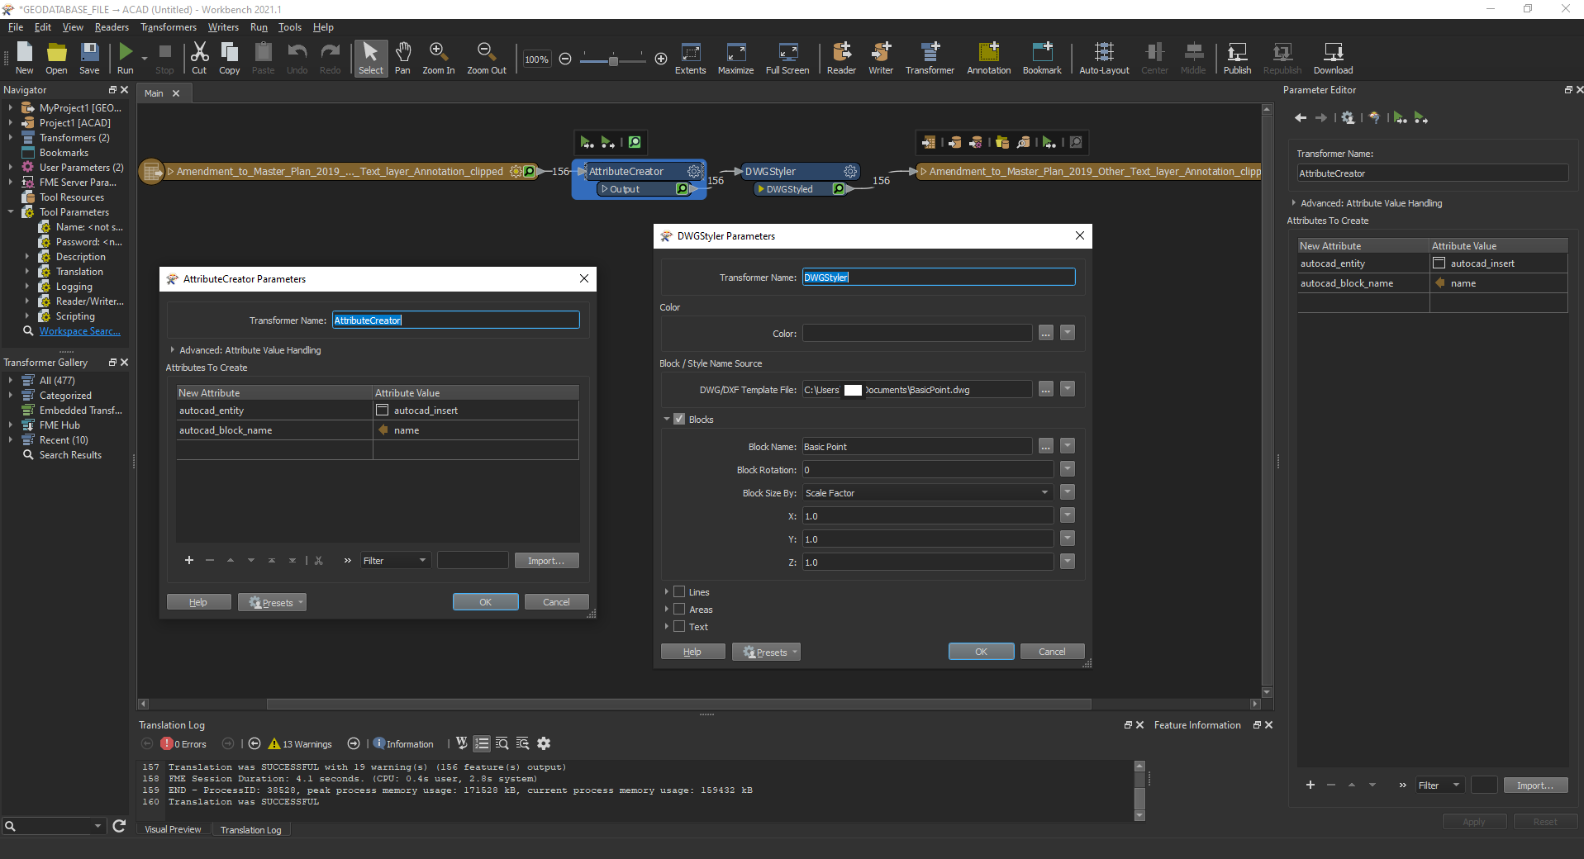The image size is (1584, 859).
Task: Inspect DWGStyled port cached features icon
Action: (839, 189)
